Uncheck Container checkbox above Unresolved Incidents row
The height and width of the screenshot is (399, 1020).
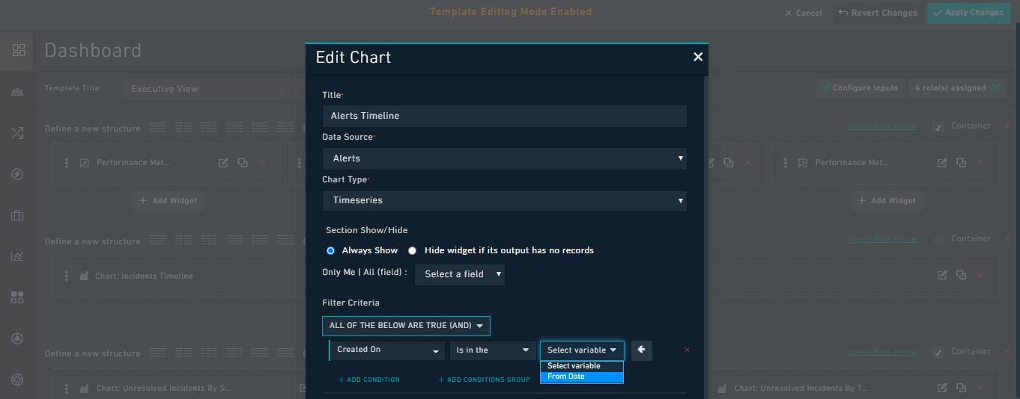coord(938,352)
